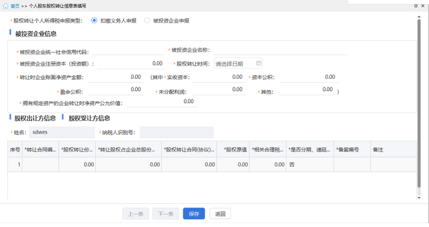Image resolution: width=429 pixels, height=227 pixels.
Task: Click the 首页 breadcrumb link
Action: pos(15,6)
